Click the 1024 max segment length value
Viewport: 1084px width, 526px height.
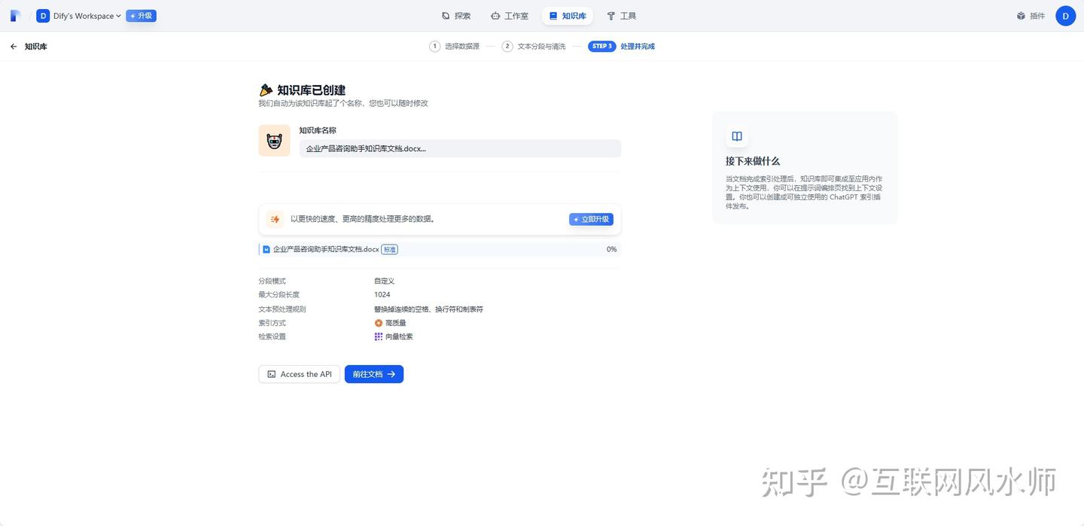tap(382, 295)
